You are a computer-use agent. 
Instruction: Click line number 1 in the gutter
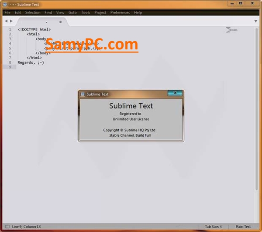tap(10, 29)
